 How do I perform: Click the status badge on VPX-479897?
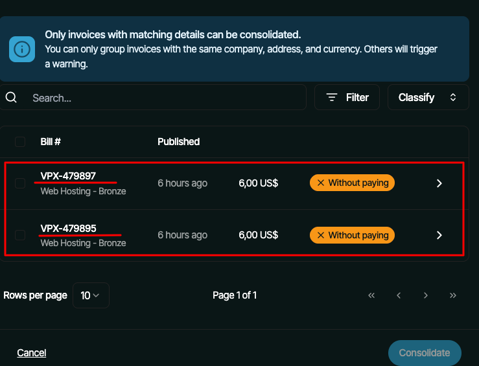coord(352,183)
